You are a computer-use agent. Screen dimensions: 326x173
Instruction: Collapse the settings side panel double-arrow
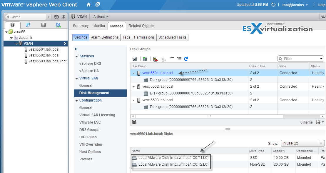tap(76, 49)
